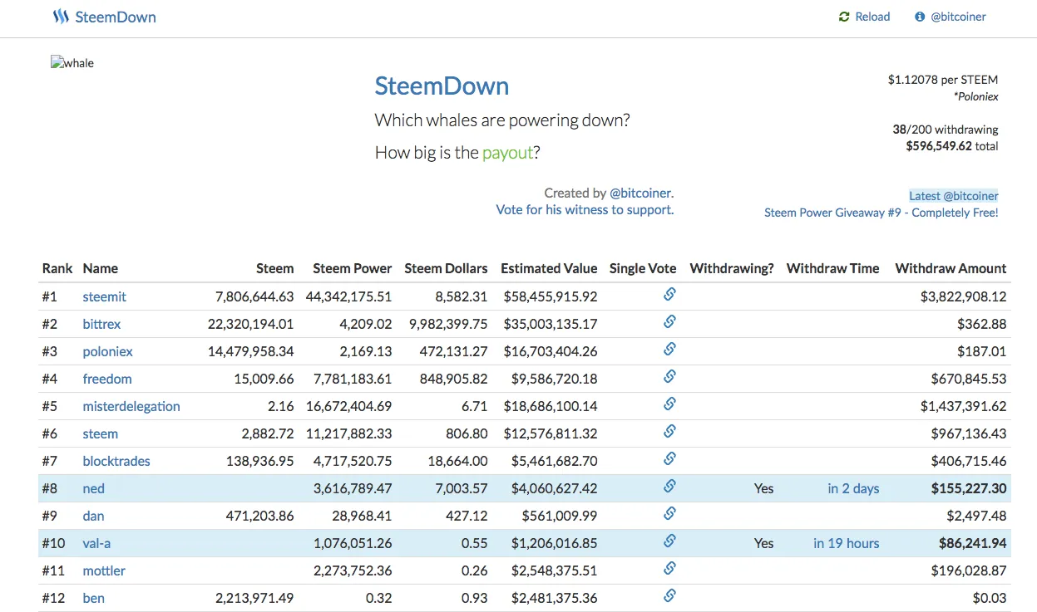Open the single vote link icon for blocktrades
The height and width of the screenshot is (612, 1037).
click(669, 458)
